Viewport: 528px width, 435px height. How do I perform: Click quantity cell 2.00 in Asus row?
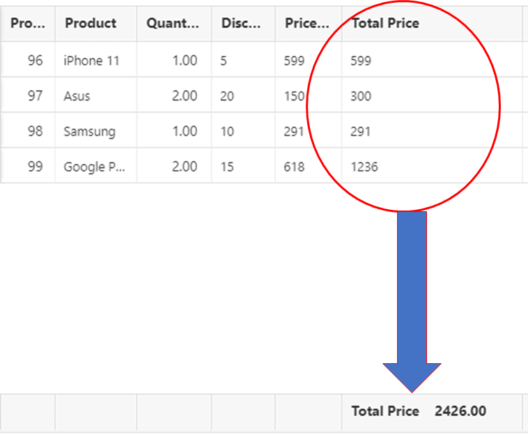[185, 96]
